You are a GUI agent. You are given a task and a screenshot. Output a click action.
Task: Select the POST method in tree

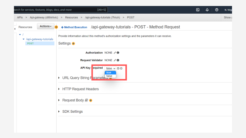pos(40,44)
